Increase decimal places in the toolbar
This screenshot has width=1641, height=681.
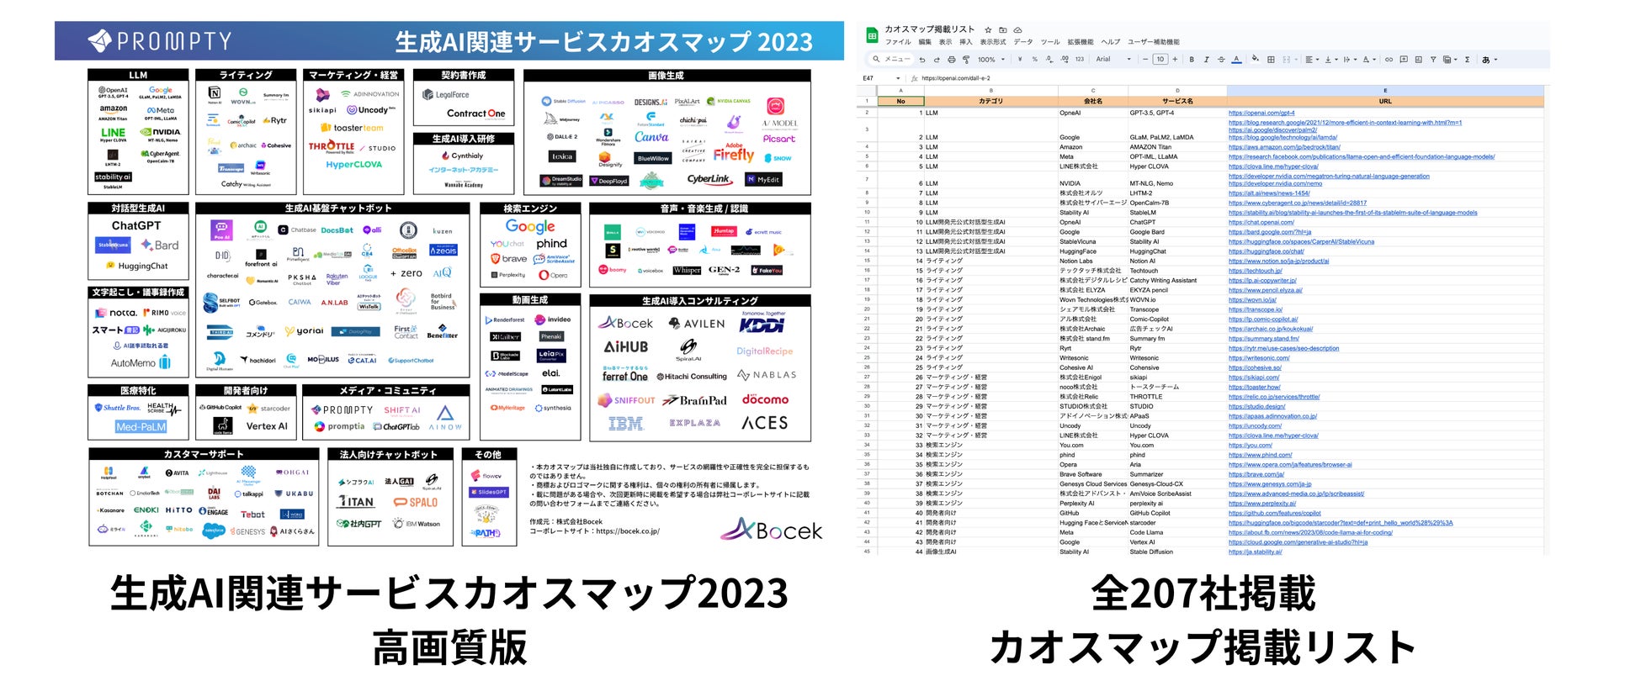pyautogui.click(x=1065, y=60)
